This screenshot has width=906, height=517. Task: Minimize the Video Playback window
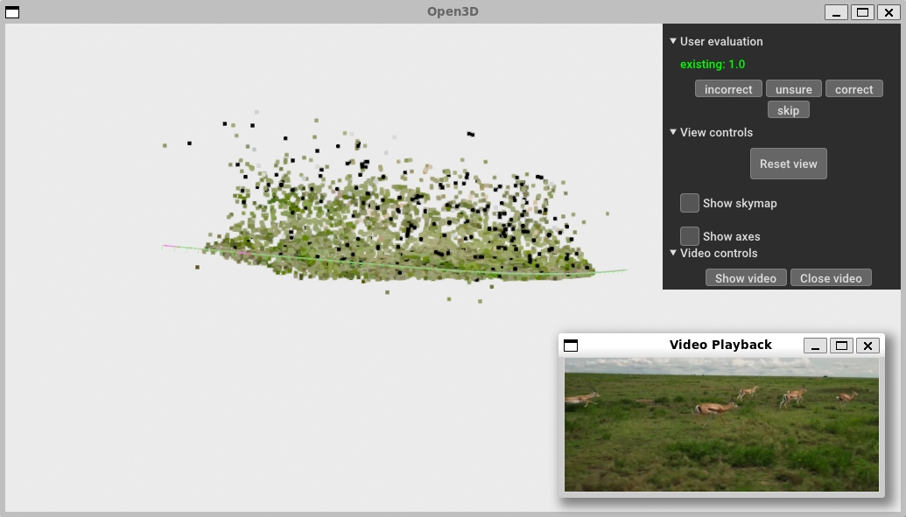tap(815, 346)
